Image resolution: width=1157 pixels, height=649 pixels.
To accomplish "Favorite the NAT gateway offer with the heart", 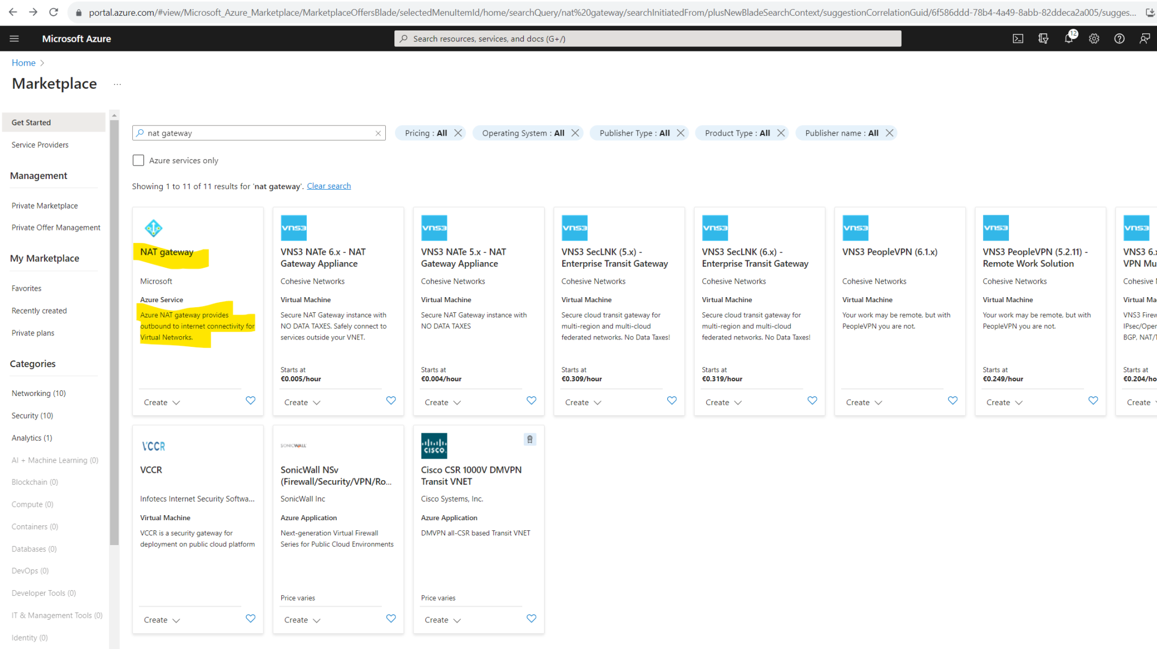I will click(251, 400).
